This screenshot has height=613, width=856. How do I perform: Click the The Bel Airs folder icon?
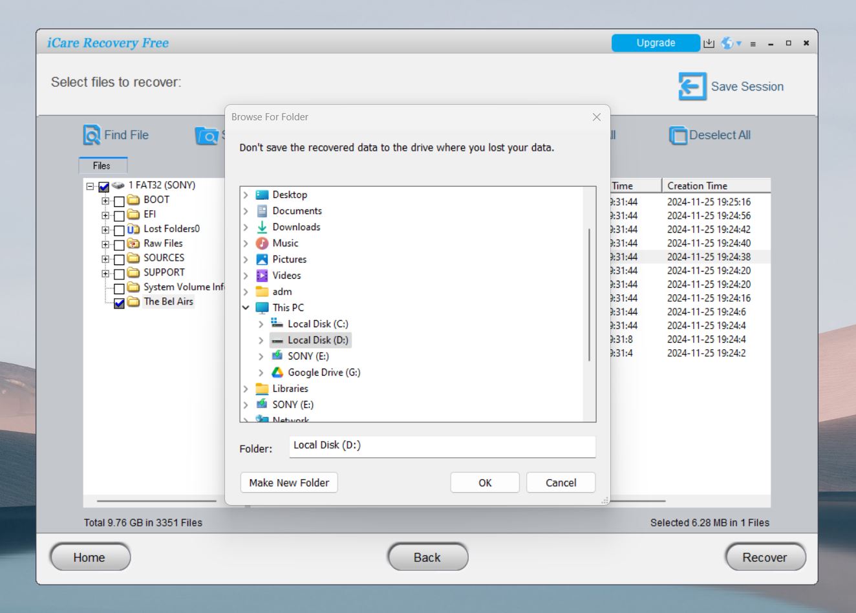point(133,301)
